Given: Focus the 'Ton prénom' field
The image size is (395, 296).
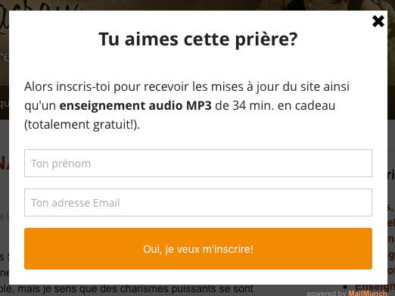Looking at the screenshot, I should coord(198,164).
